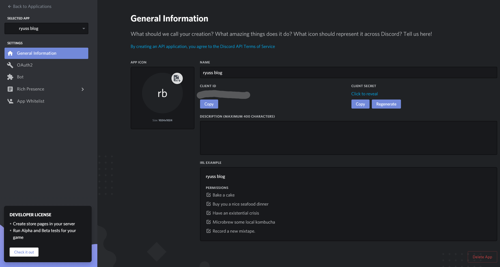Click the document icon beside Rich Presence
Image resolution: width=500 pixels, height=267 pixels.
(10, 89)
